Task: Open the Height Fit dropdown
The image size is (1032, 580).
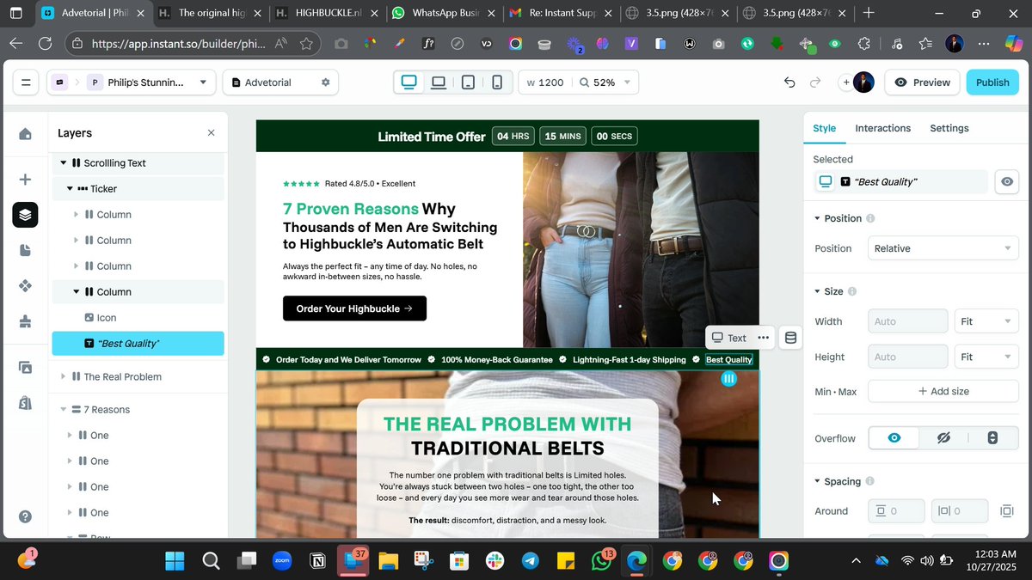Action: point(986,357)
